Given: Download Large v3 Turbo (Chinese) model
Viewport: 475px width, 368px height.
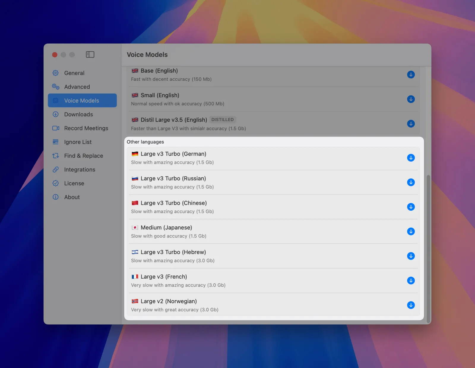Looking at the screenshot, I should pos(411,207).
